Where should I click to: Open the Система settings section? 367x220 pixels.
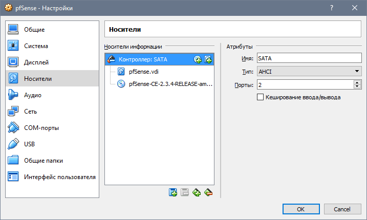pyautogui.click(x=36, y=46)
